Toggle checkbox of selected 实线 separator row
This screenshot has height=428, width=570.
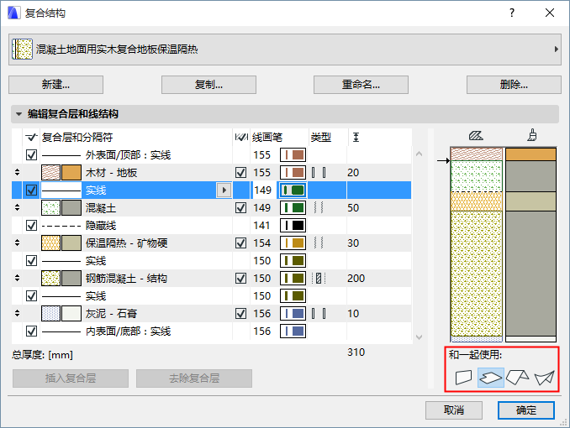[x=32, y=191]
